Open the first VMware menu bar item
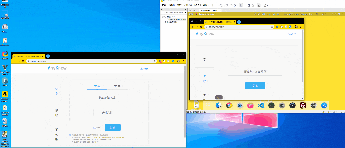Screen dimensions: 345x148 tap(164, 5)
